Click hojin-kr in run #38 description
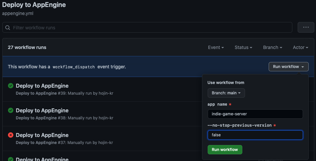This screenshot has height=161, width=316. point(106,118)
